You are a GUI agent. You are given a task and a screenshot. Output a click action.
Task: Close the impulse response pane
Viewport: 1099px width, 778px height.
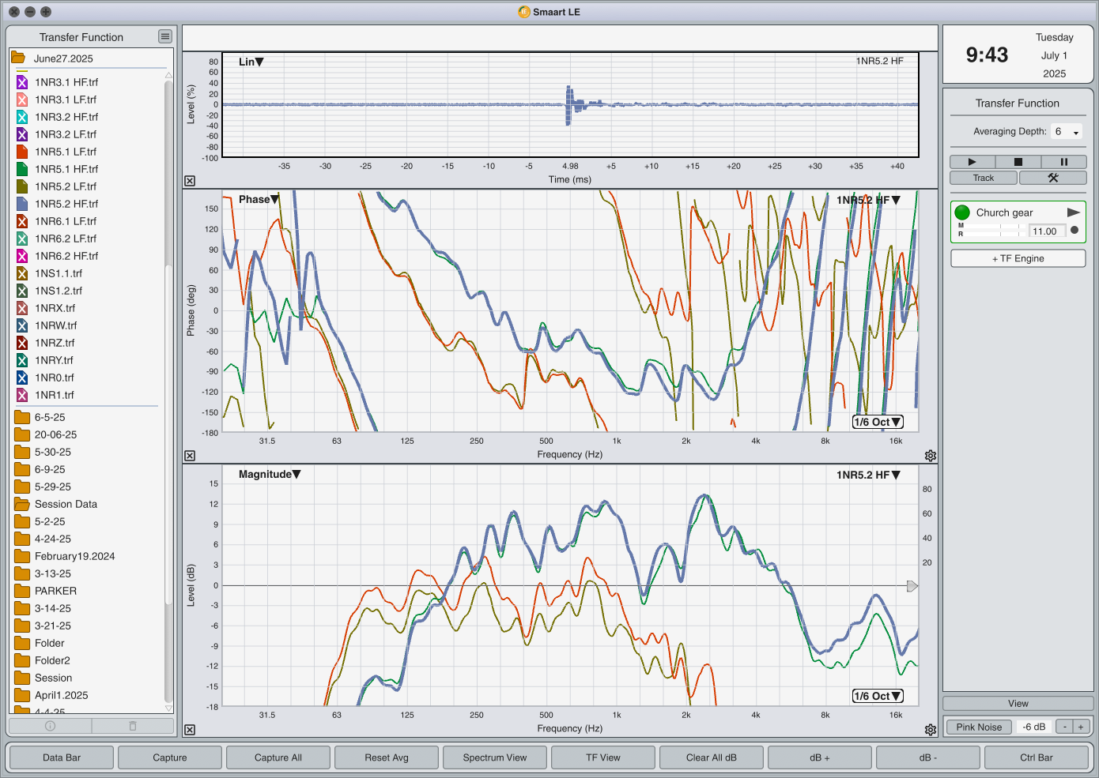[x=190, y=181]
